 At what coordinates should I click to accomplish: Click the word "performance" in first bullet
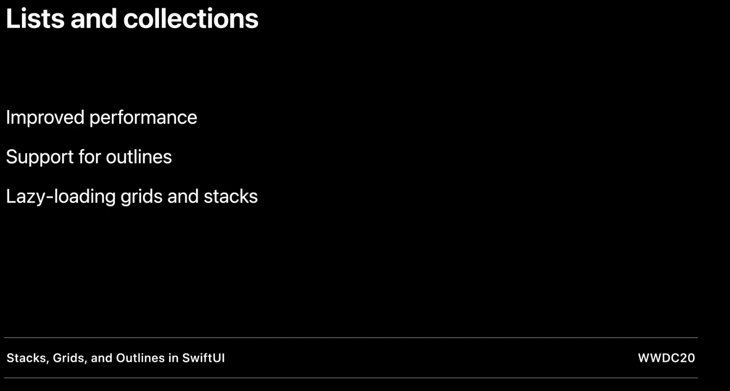pyautogui.click(x=143, y=117)
